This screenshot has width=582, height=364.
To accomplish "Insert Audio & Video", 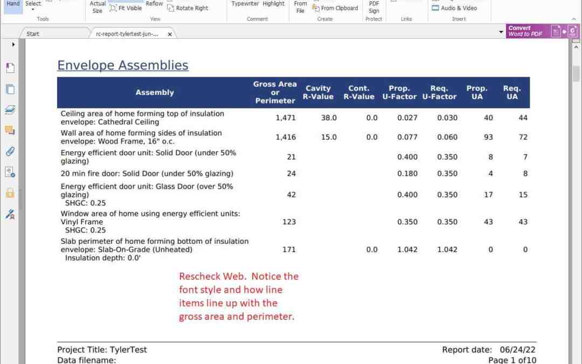I will click(454, 8).
